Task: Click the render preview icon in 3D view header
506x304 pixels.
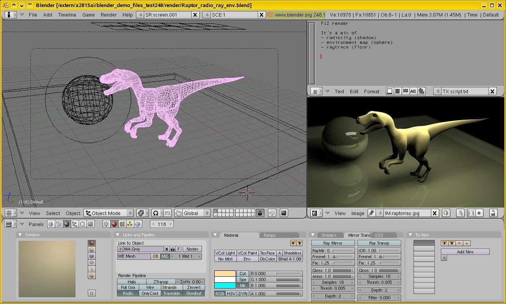Action: pos(283,213)
